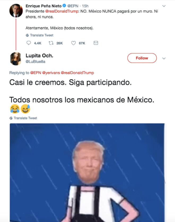Click the globe icon beside first Translate Tweet
The height and width of the screenshot is (222, 175).
click(x=27, y=35)
